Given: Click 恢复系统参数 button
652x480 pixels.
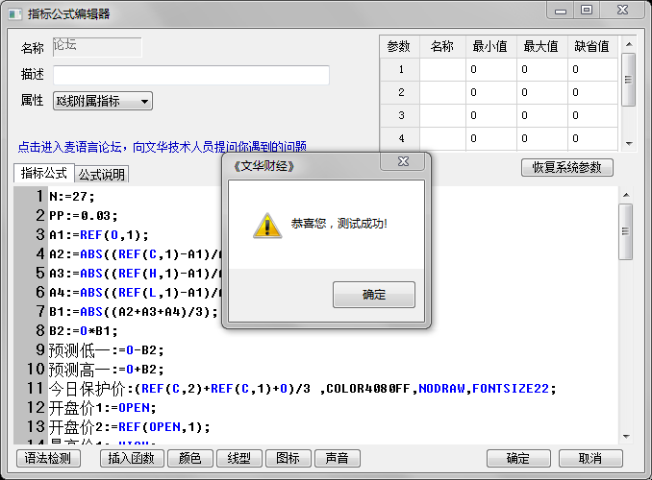Looking at the screenshot, I should [x=567, y=167].
